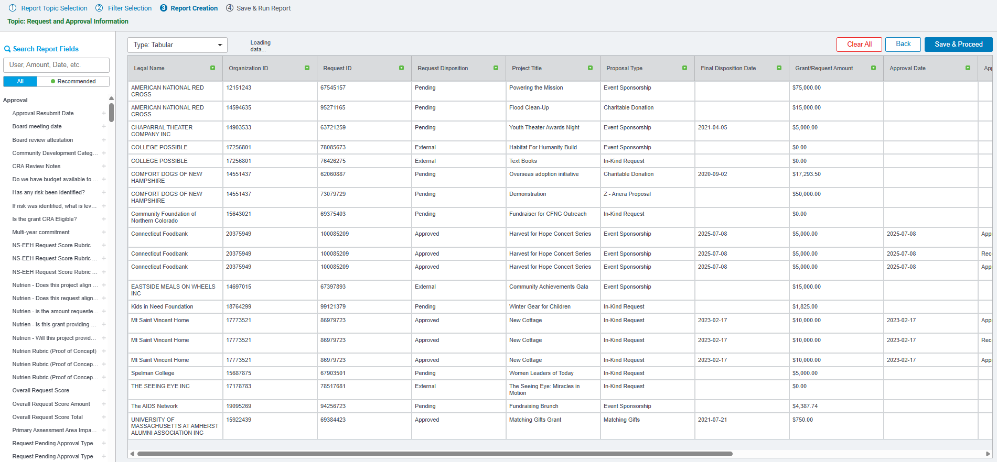The image size is (997, 462).
Task: Focus the Search Report Fields input box
Action: click(56, 65)
